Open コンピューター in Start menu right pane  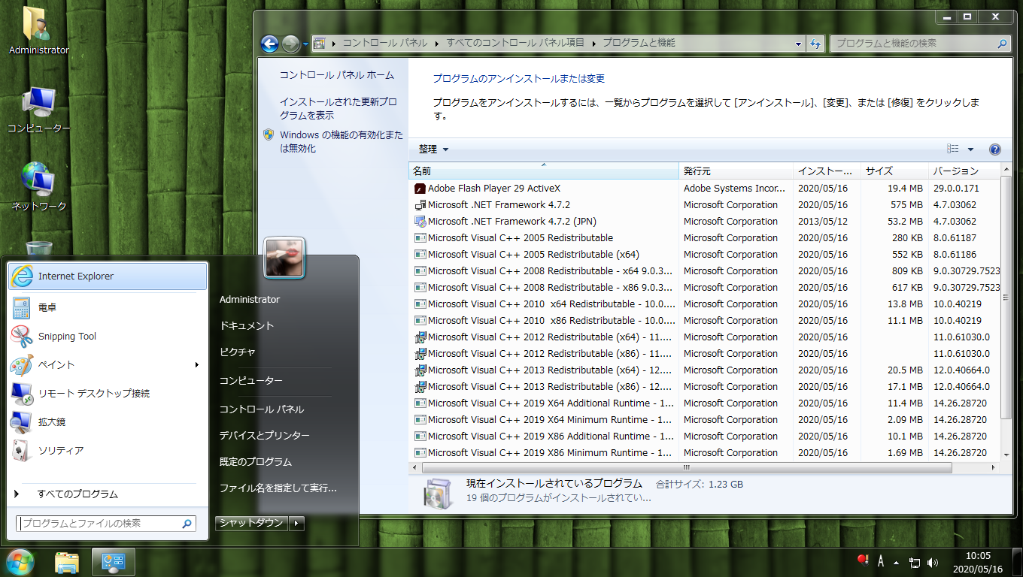(x=251, y=381)
